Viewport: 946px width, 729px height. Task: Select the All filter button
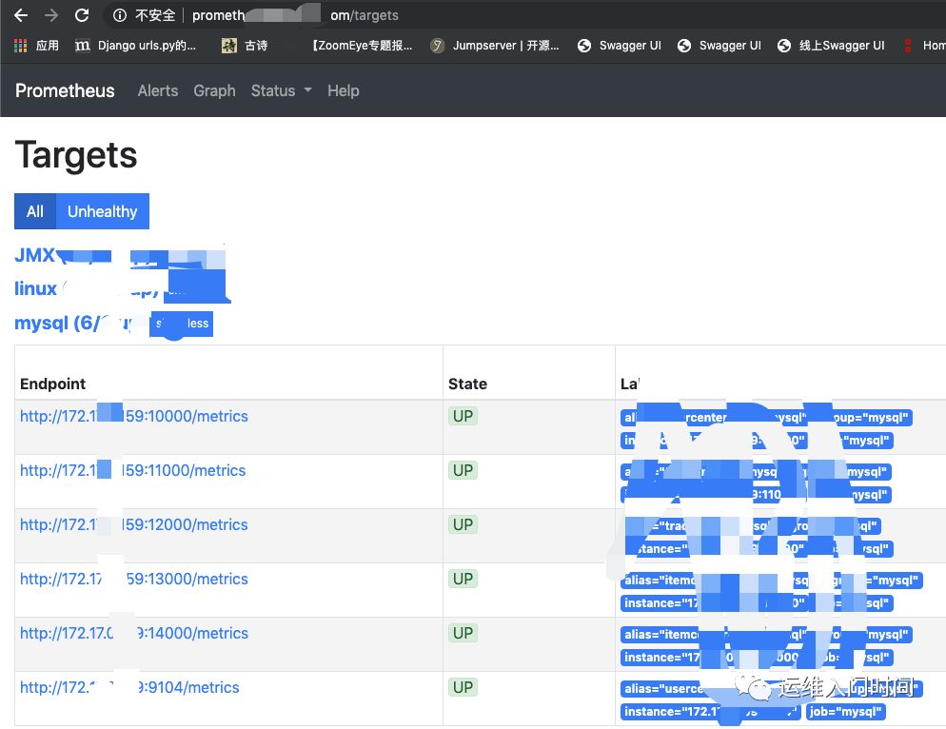tap(35, 211)
